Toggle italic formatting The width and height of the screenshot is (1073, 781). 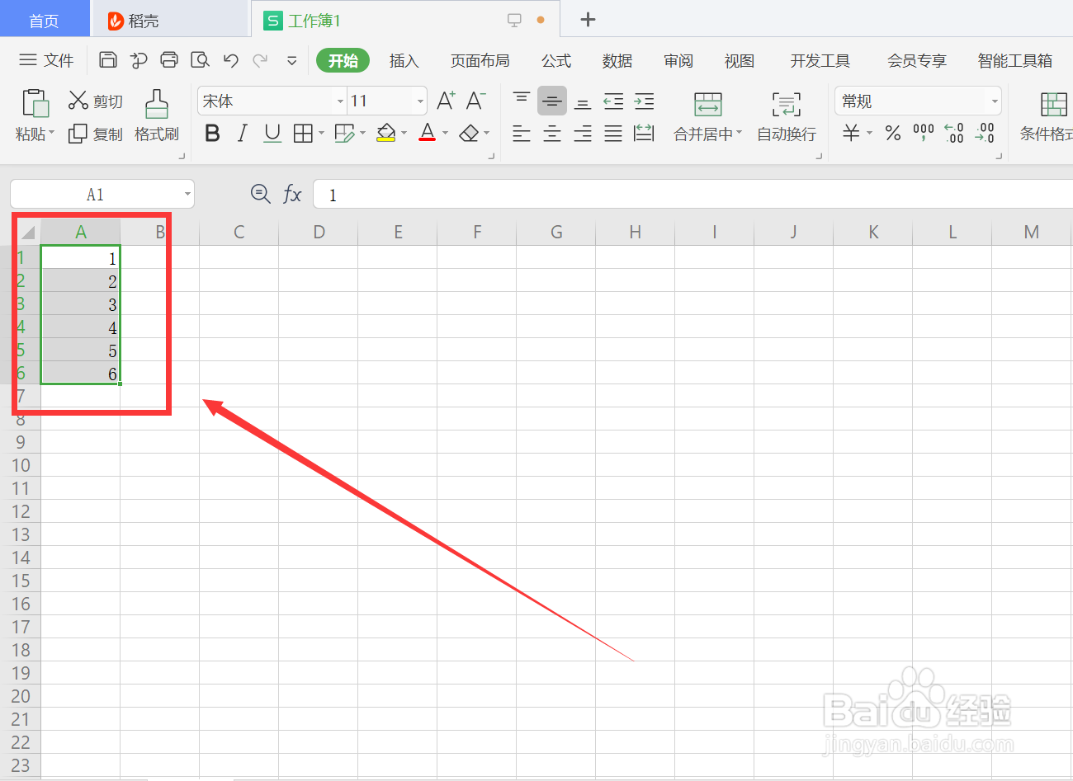[242, 134]
